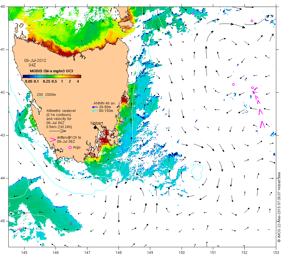Click the dark blue end of colour bar
This screenshot has width=282, height=259.
pyautogui.click(x=24, y=76)
